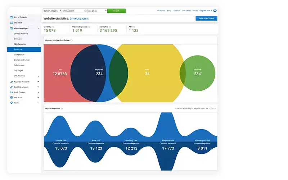Expand the Keyword Research sidebar section

[38, 82]
